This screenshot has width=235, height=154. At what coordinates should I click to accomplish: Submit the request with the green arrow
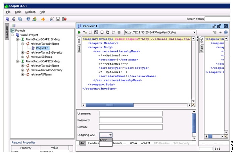pos(79,32)
